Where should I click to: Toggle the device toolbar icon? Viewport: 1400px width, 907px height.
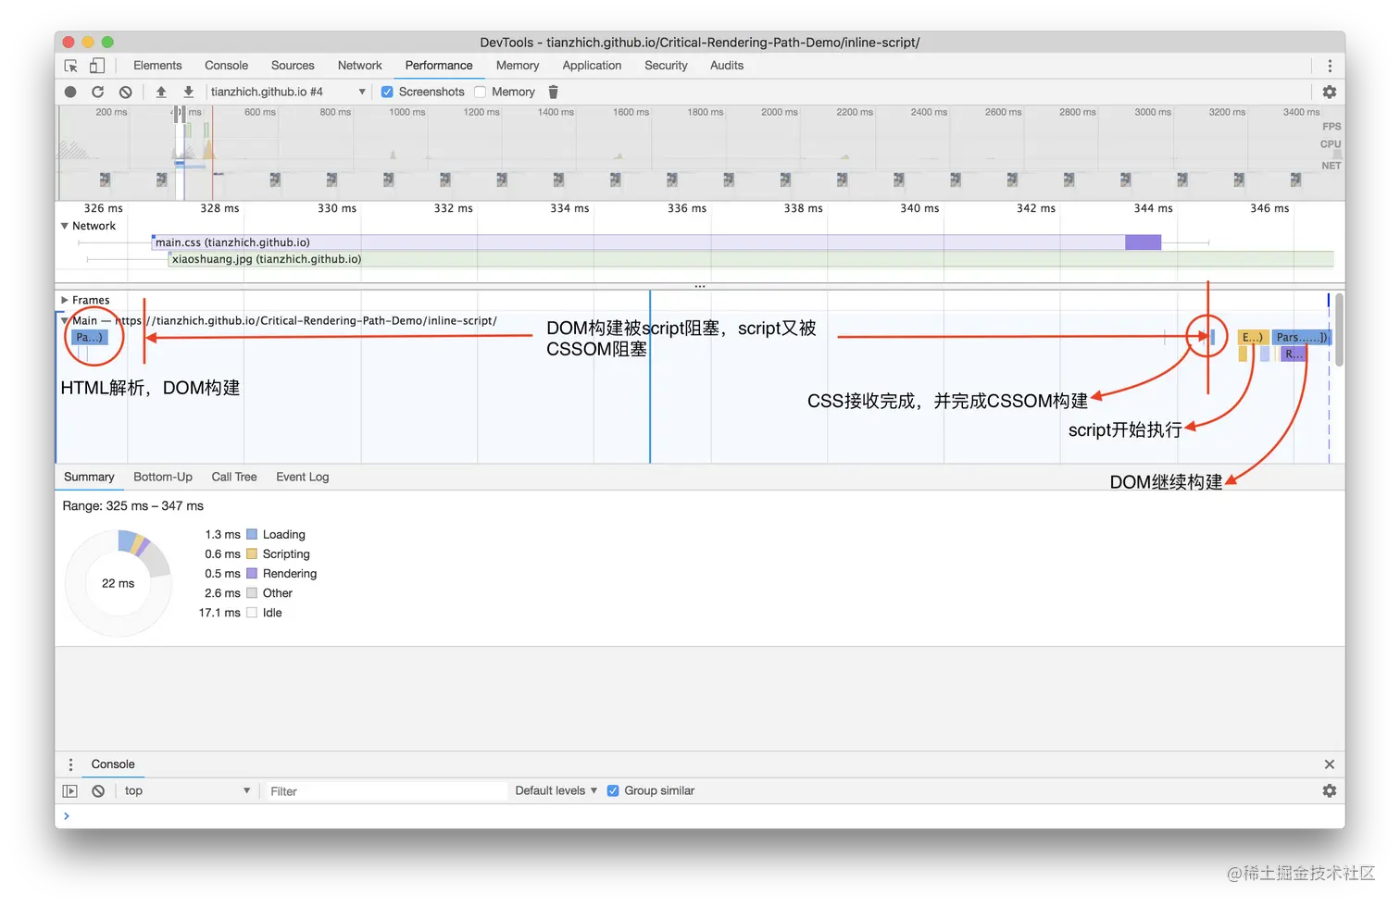pyautogui.click(x=96, y=66)
